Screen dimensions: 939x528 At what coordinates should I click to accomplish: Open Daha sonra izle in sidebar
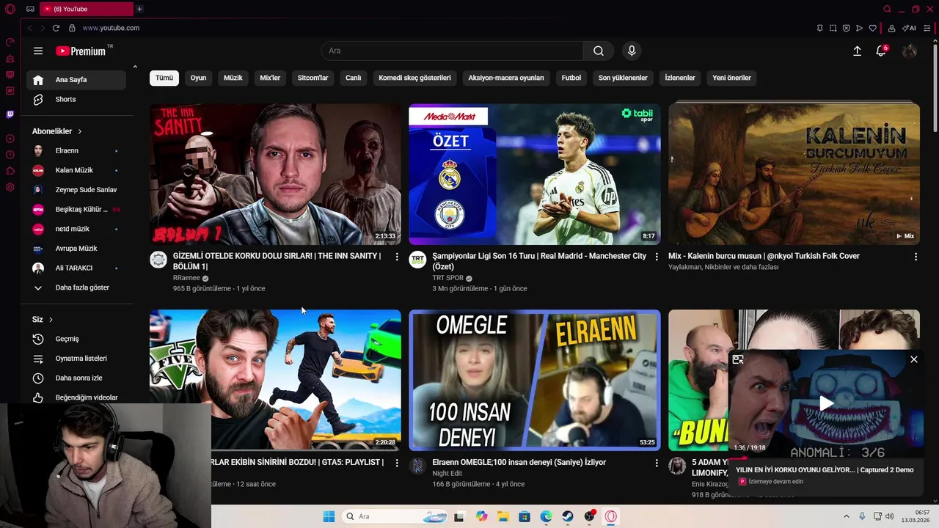tap(76, 378)
